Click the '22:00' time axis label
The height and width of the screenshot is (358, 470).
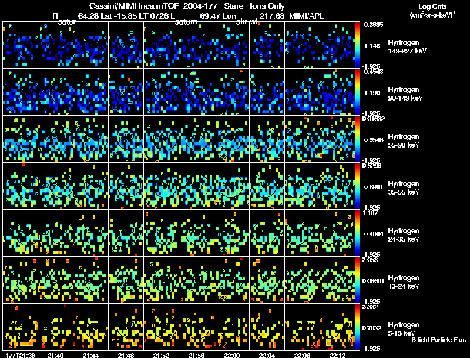[231, 355]
